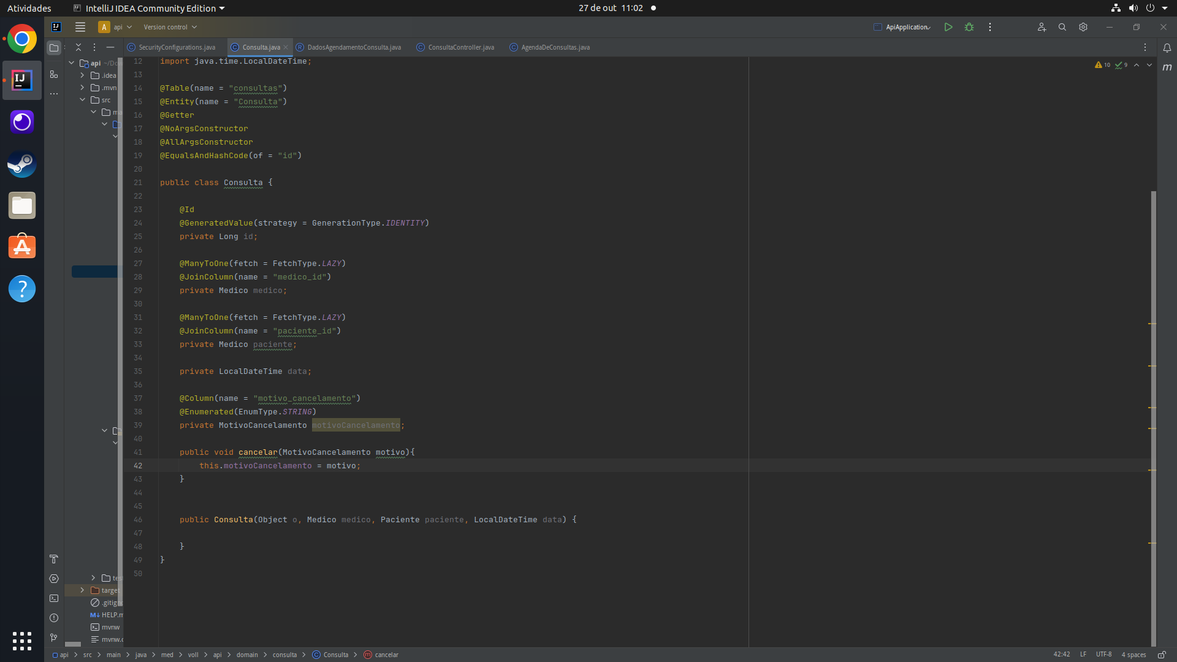
Task: Expand the .mvn folder
Action: pyautogui.click(x=82, y=88)
